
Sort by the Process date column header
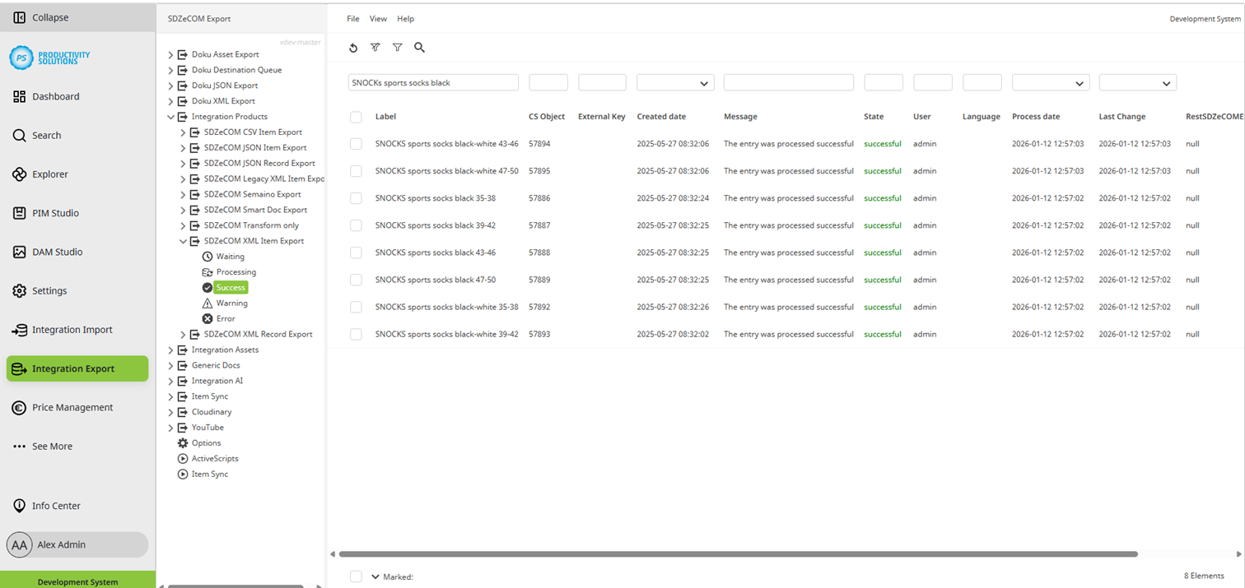point(1036,117)
